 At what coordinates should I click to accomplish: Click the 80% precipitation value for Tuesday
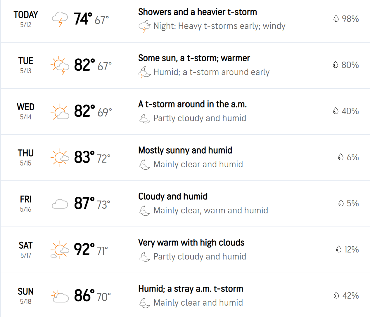click(350, 65)
